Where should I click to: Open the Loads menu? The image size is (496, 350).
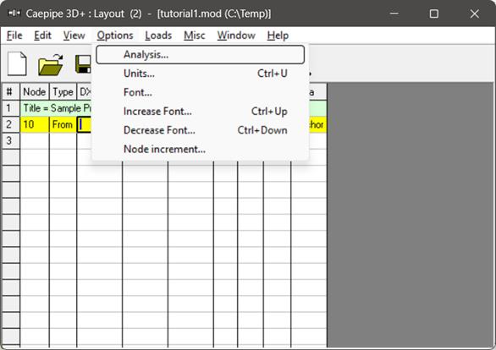[158, 36]
